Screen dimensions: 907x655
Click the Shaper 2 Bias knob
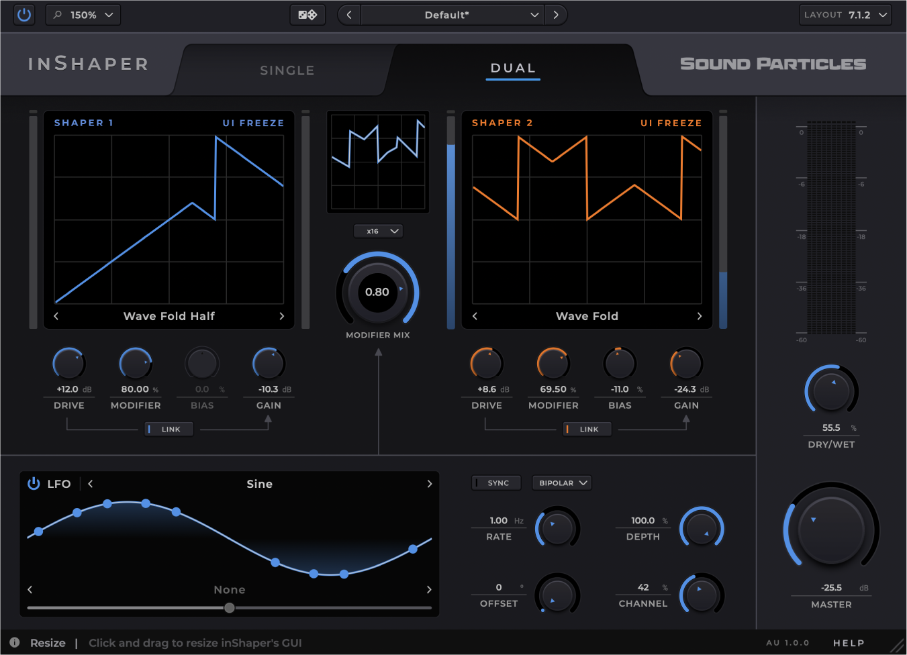(620, 364)
